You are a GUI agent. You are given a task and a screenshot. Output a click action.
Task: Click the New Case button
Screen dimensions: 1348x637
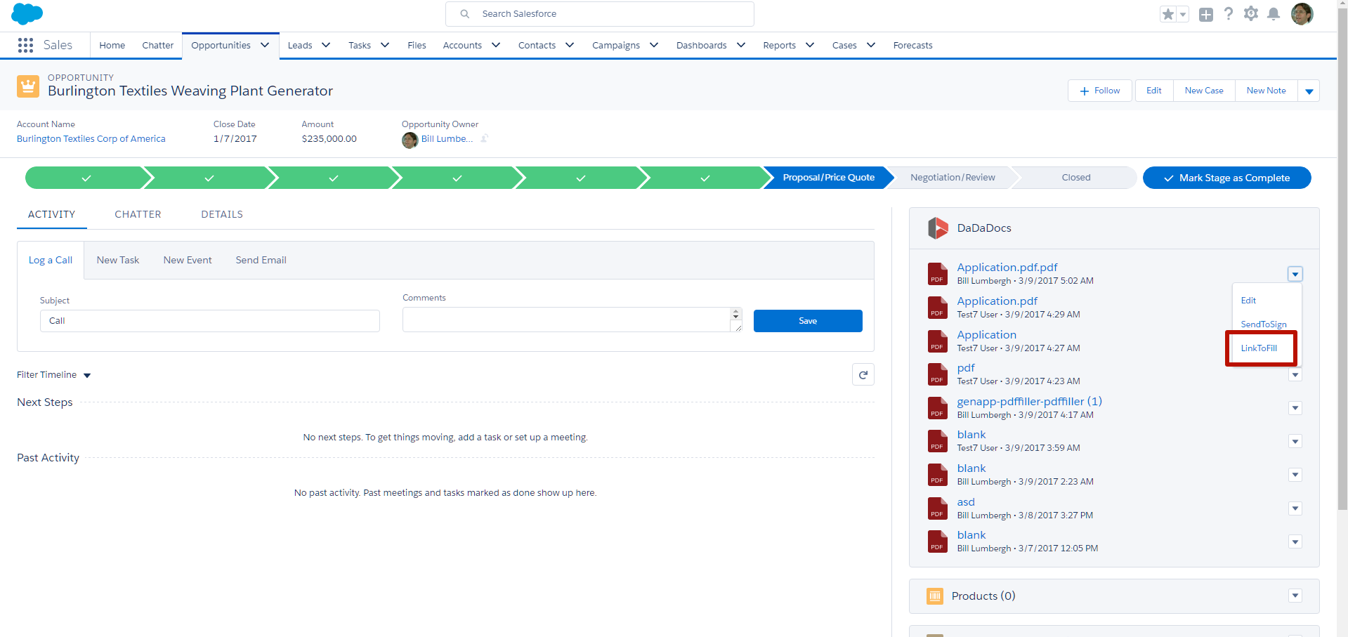coord(1204,91)
